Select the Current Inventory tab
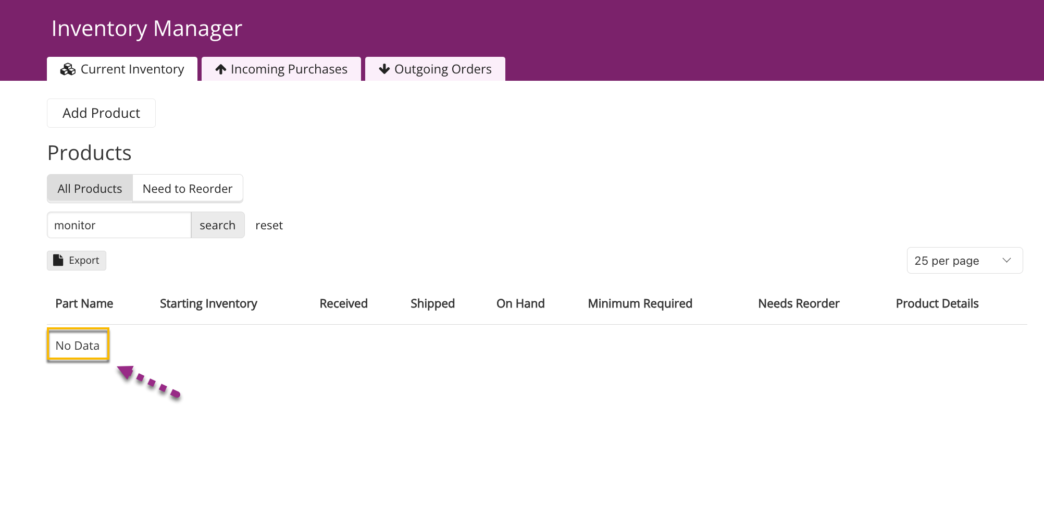The height and width of the screenshot is (516, 1044). tap(122, 69)
